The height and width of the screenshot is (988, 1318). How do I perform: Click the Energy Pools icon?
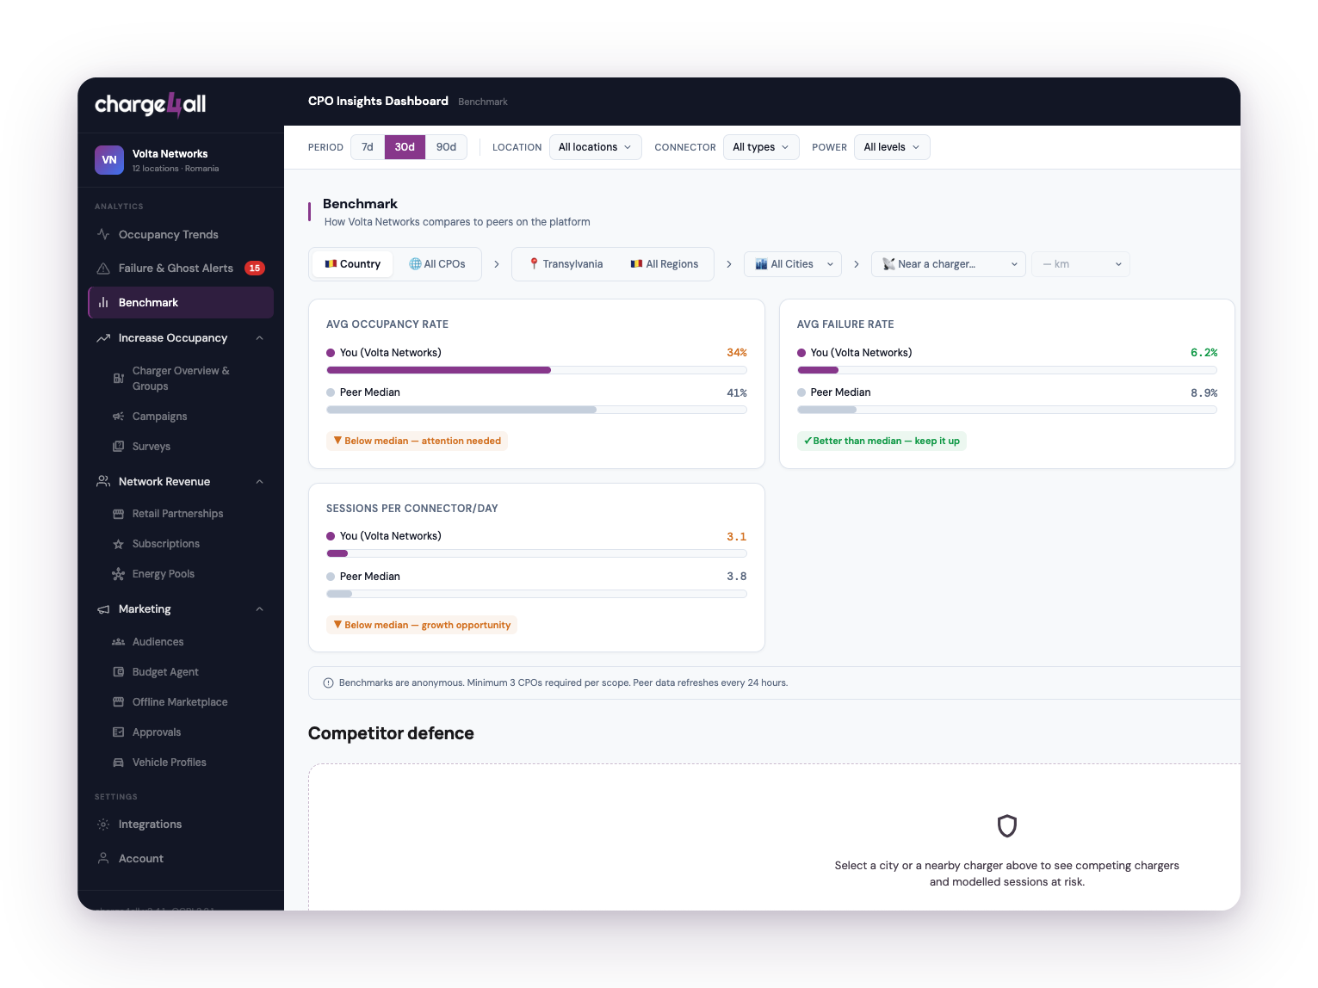tap(119, 574)
